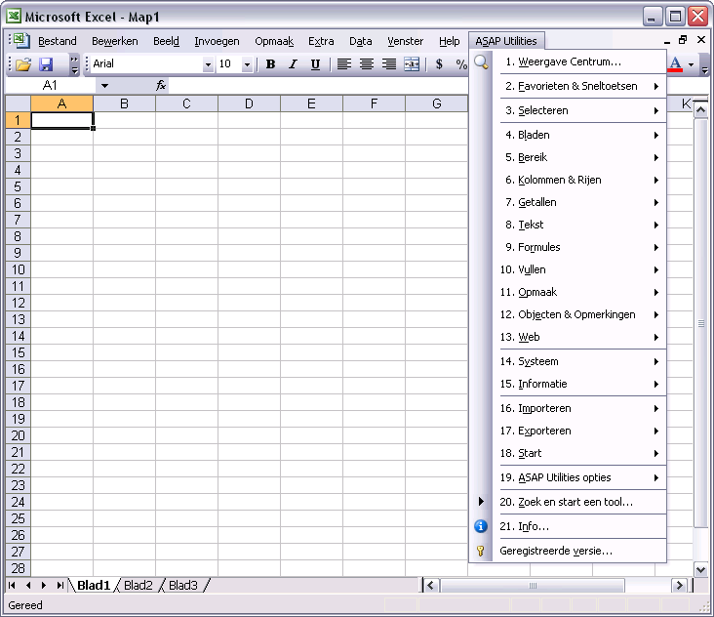Click the magnifier icon beside Weergave Centrum
This screenshot has width=714, height=617.
point(481,62)
